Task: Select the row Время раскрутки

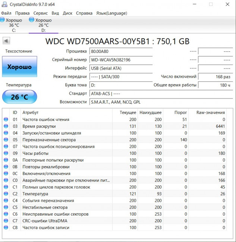Action: (x=114, y=126)
